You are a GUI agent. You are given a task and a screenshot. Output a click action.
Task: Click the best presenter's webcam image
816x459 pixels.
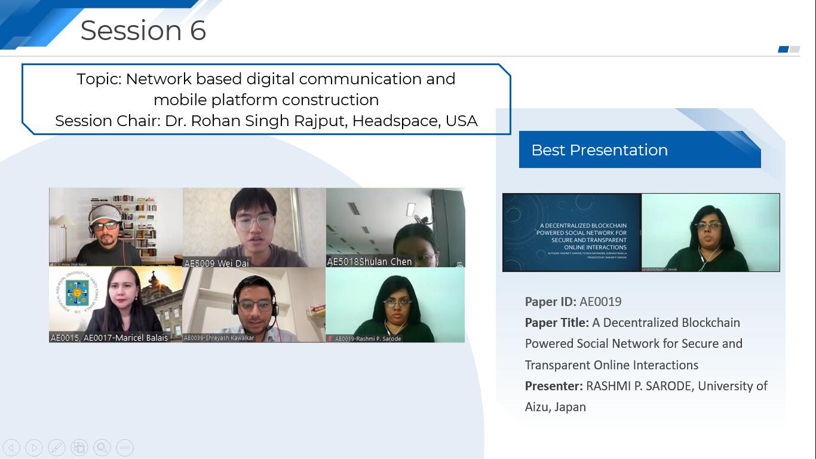tap(711, 232)
